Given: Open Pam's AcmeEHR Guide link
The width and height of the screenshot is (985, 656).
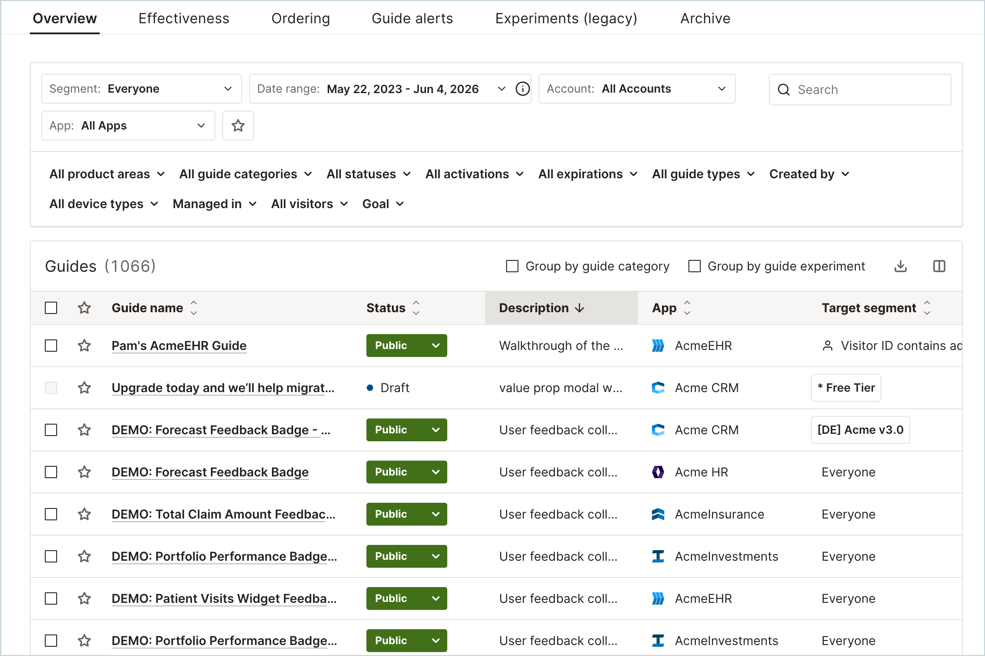Looking at the screenshot, I should tap(179, 346).
